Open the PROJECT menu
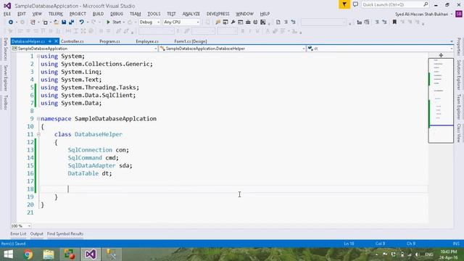Screen dimensions: 464x261 78,14
